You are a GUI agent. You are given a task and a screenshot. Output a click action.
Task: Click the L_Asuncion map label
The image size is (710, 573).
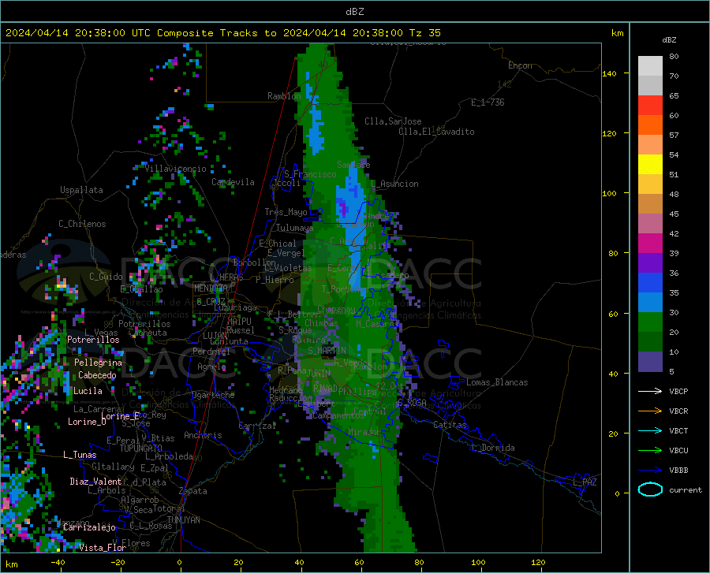pyautogui.click(x=394, y=184)
